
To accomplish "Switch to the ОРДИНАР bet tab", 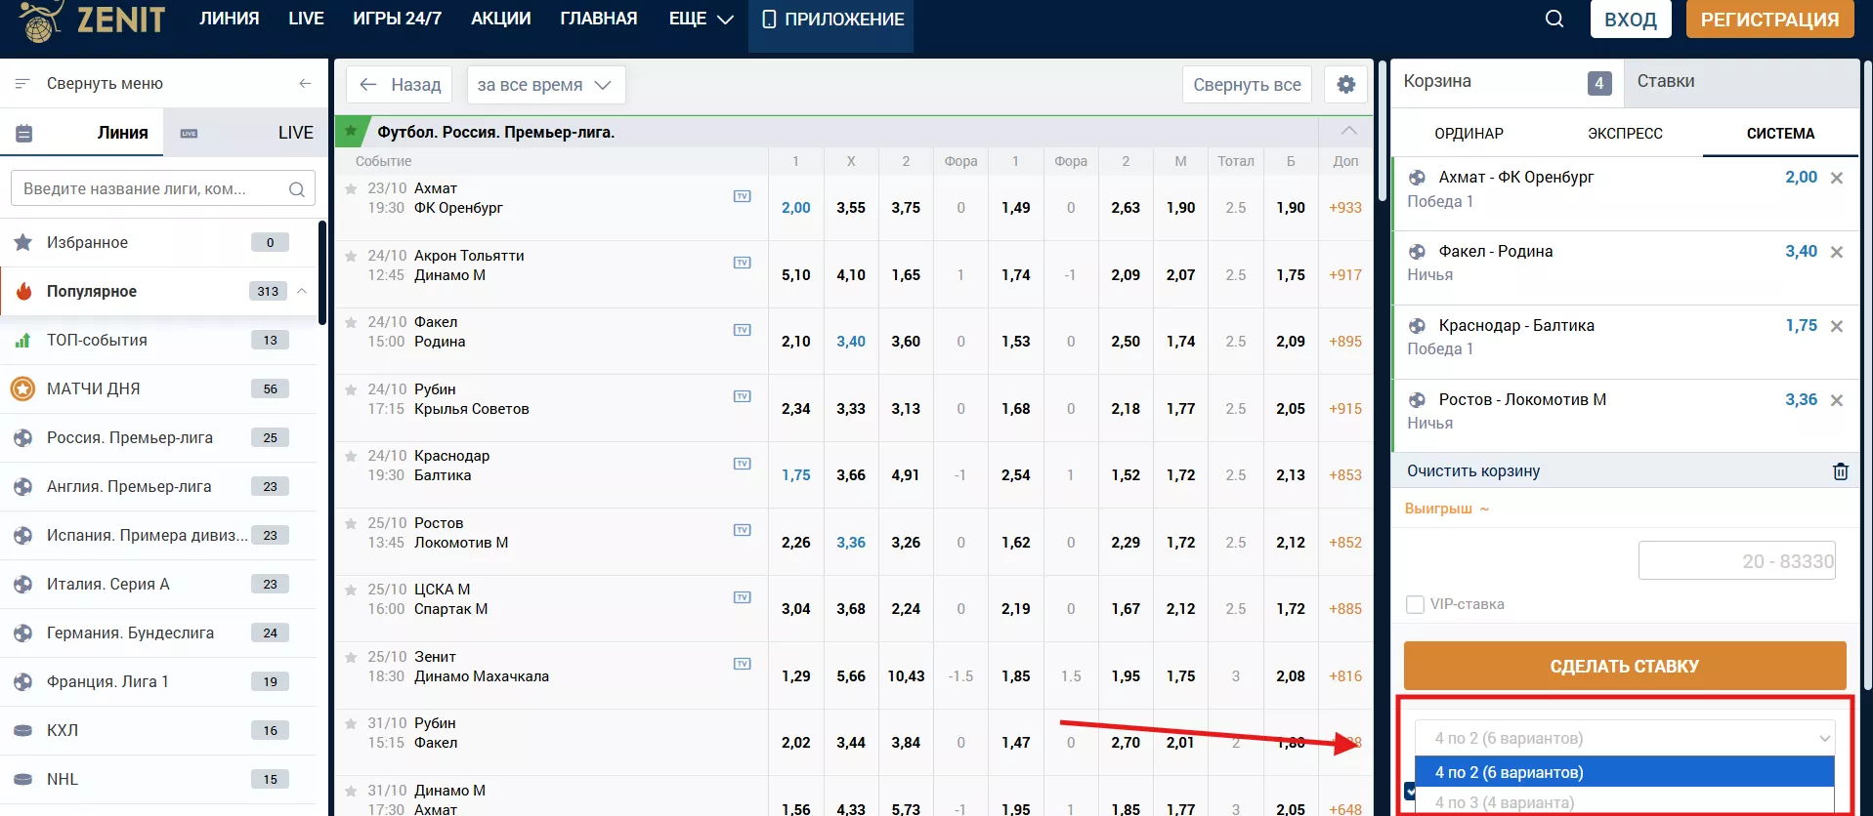I will 1469,134.
